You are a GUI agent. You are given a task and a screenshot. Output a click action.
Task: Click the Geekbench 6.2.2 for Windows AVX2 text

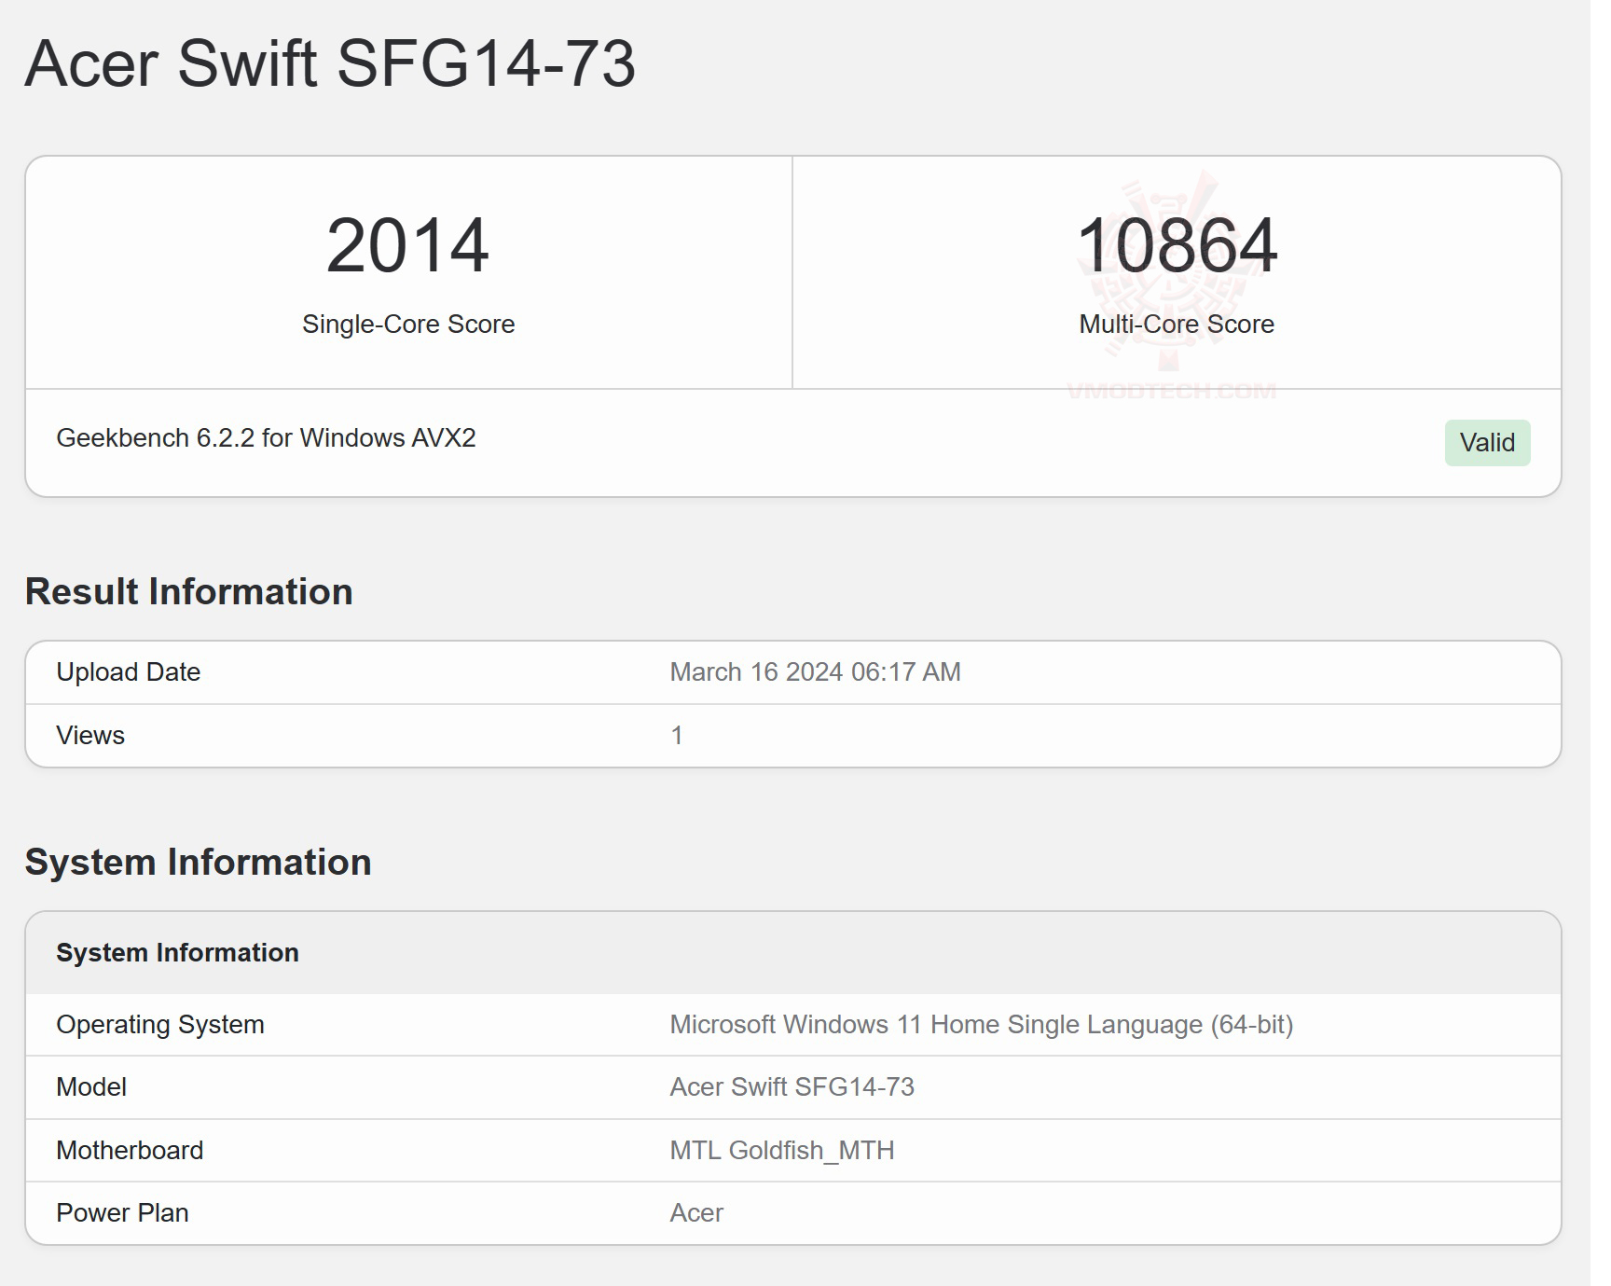[266, 438]
